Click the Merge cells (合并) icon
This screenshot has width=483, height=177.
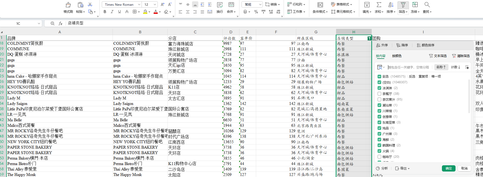[x=231, y=5]
